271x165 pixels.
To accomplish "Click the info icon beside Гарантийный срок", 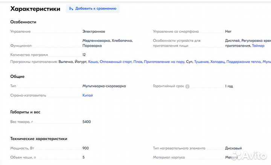I will 187,86.
